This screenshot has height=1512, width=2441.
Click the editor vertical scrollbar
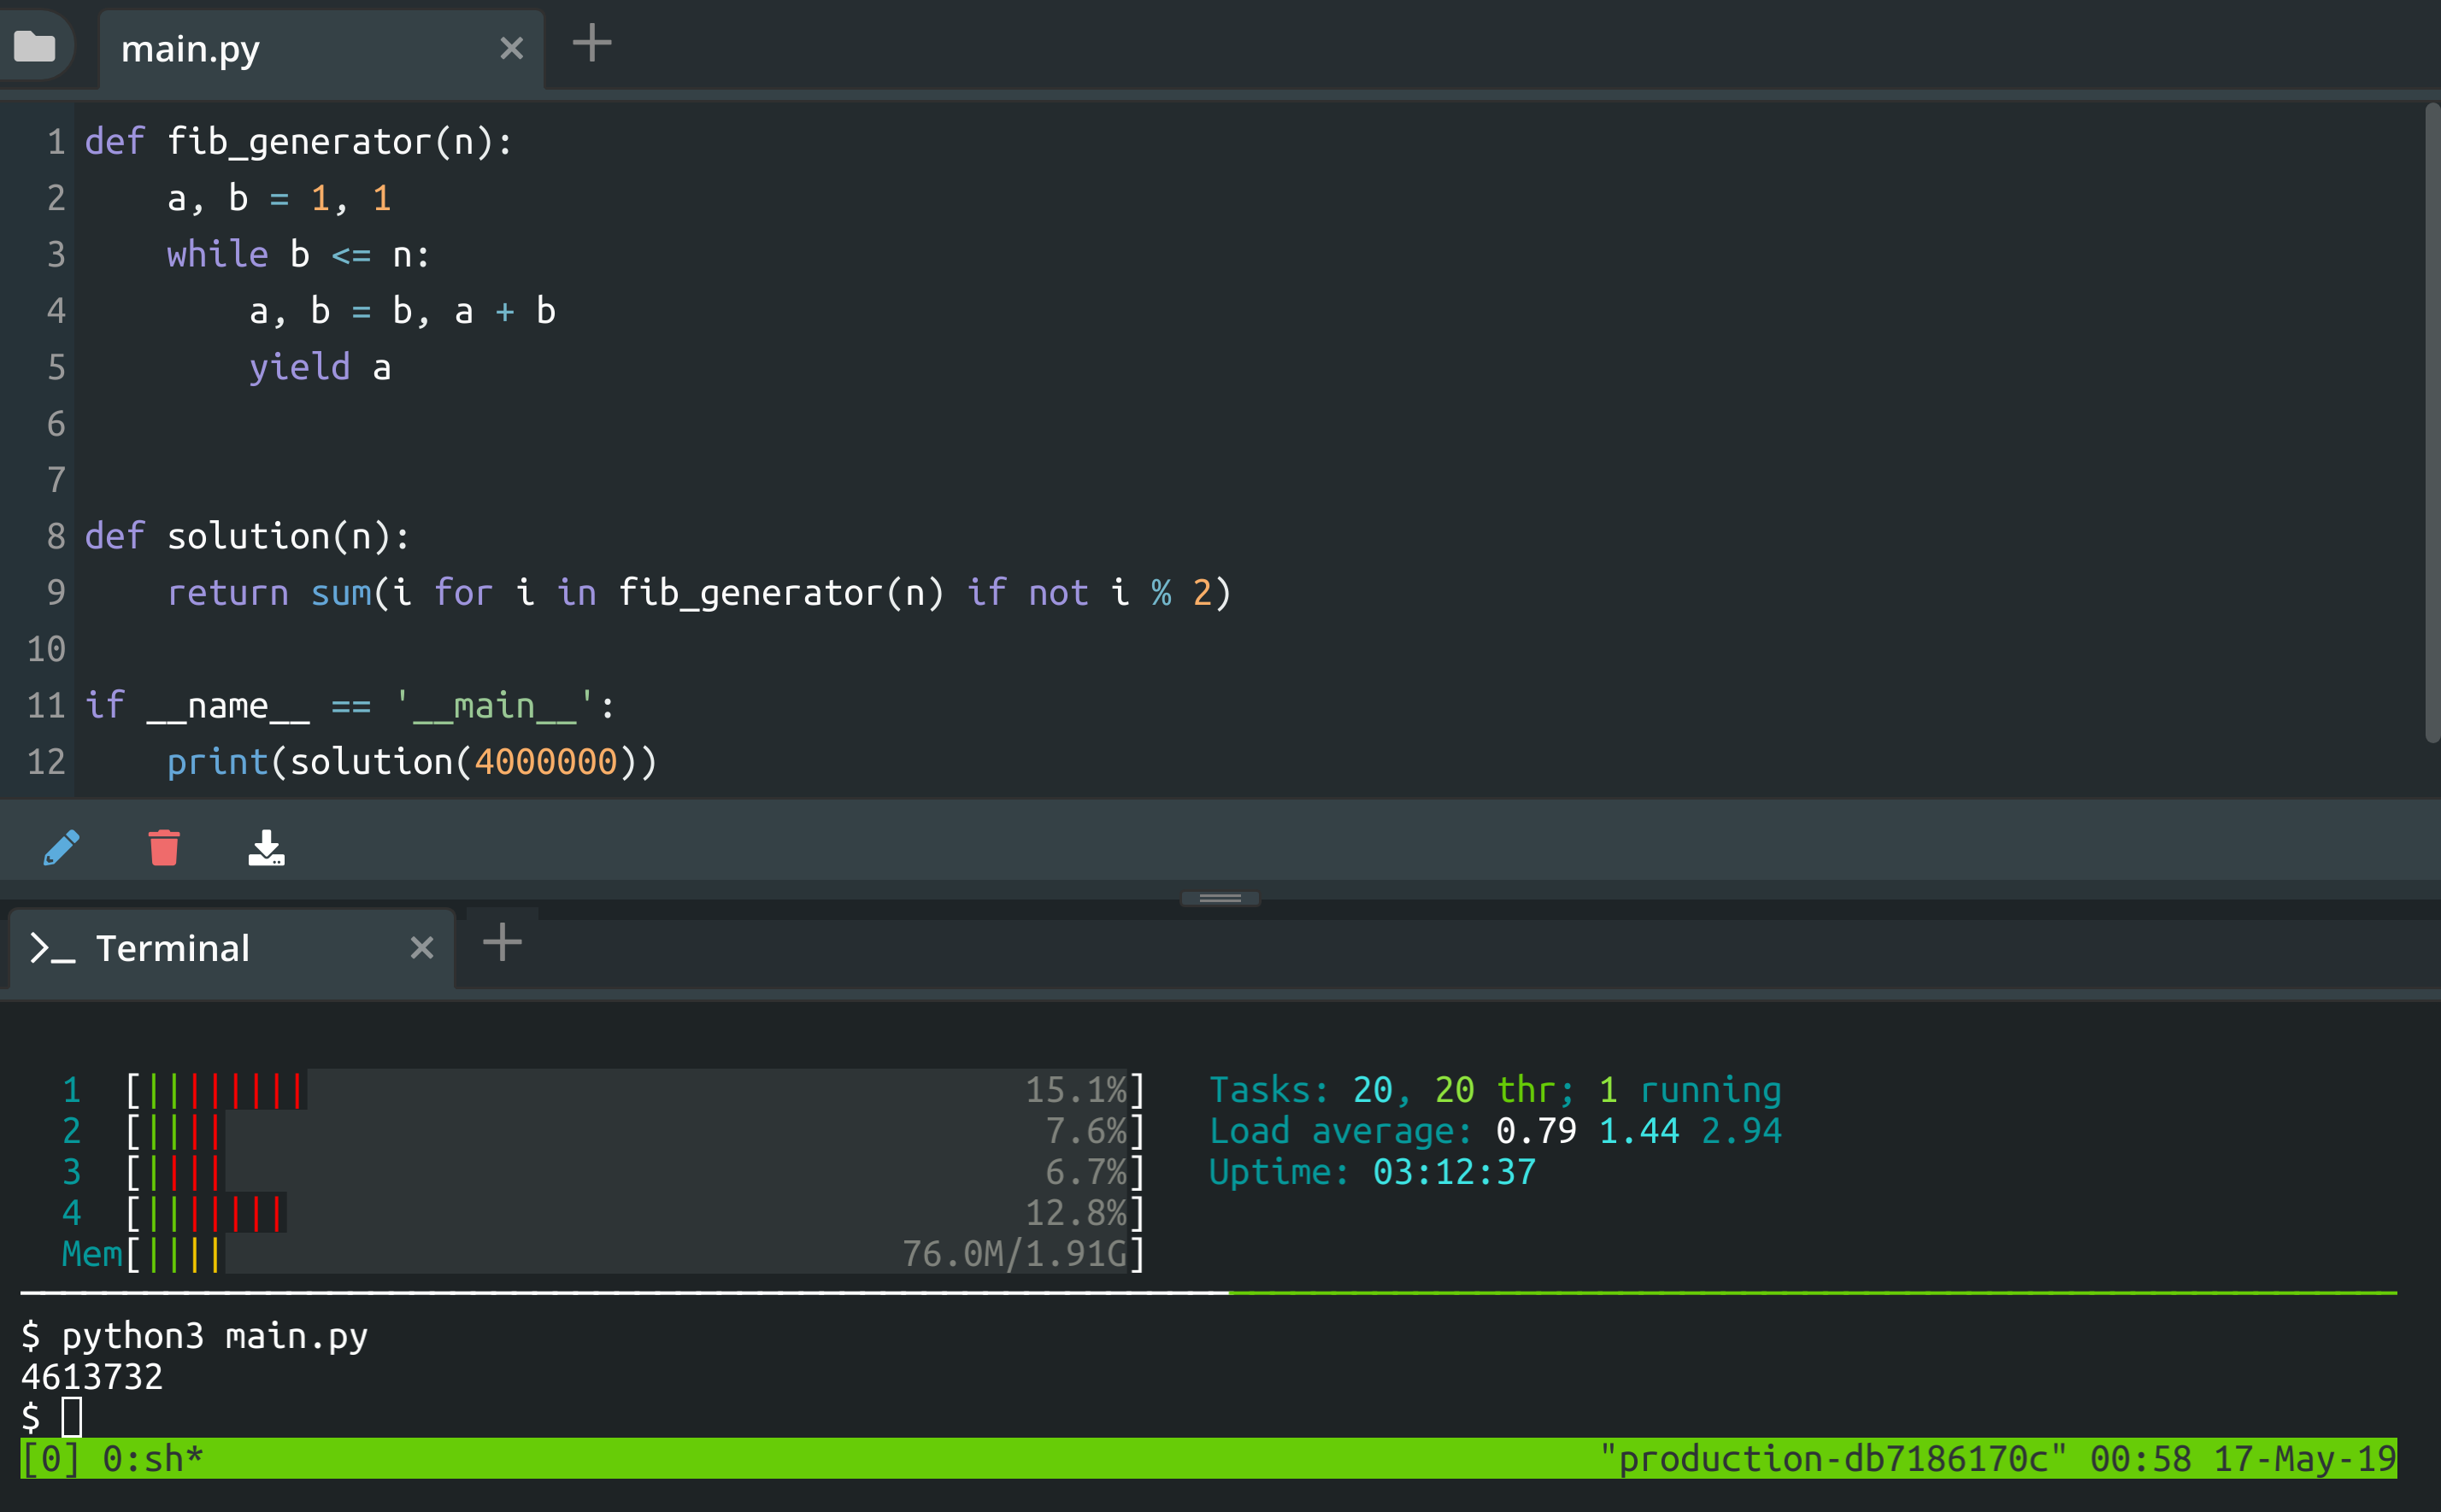tap(2432, 422)
